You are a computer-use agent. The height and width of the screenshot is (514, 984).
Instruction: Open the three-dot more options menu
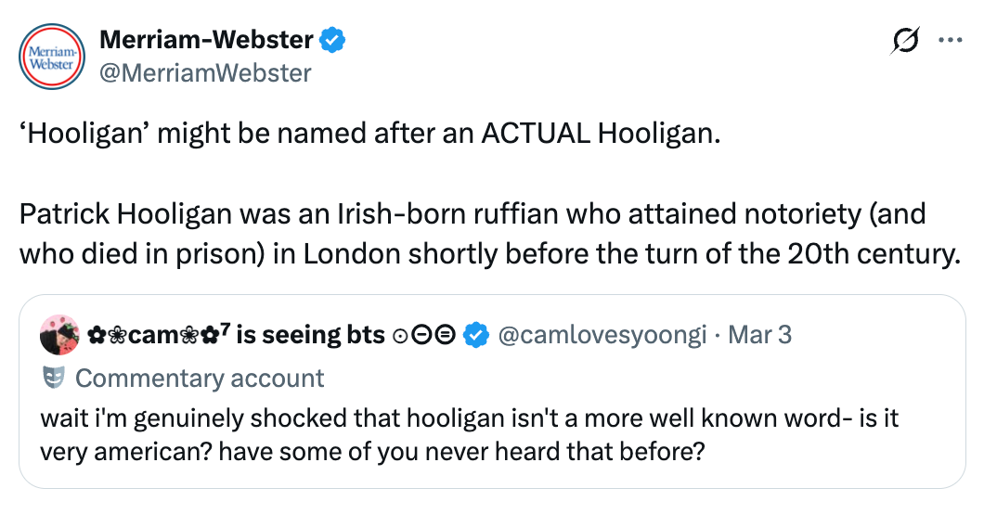coord(951,40)
